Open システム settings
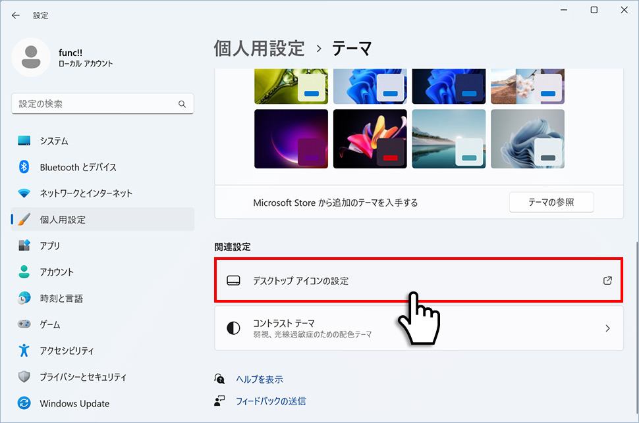The width and height of the screenshot is (639, 423). tap(103, 141)
